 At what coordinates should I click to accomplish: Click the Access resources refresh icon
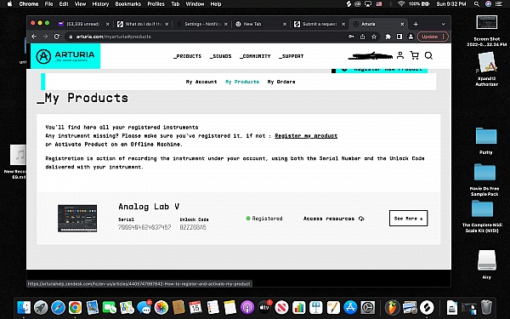click(361, 219)
